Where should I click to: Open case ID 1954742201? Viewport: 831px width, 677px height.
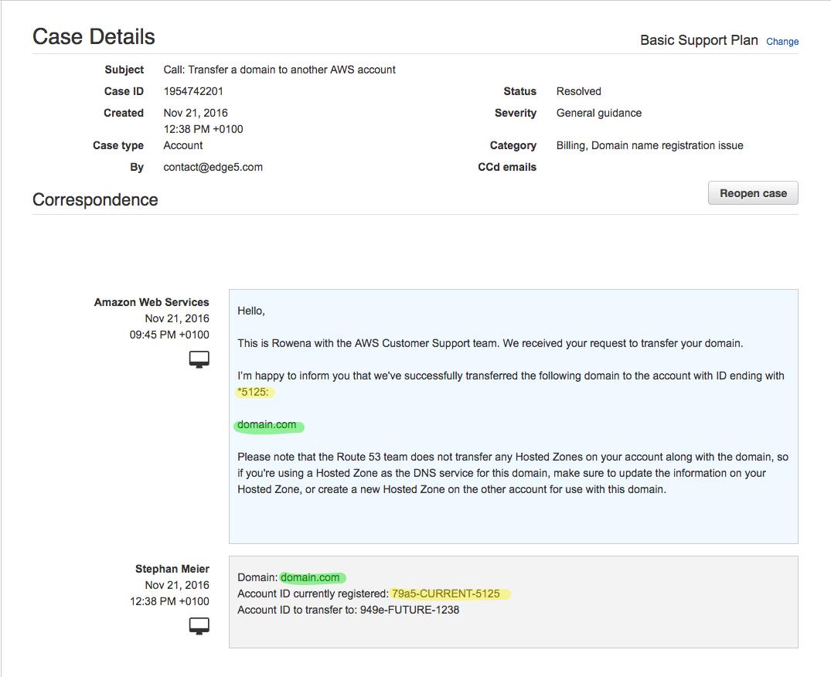pos(196,90)
